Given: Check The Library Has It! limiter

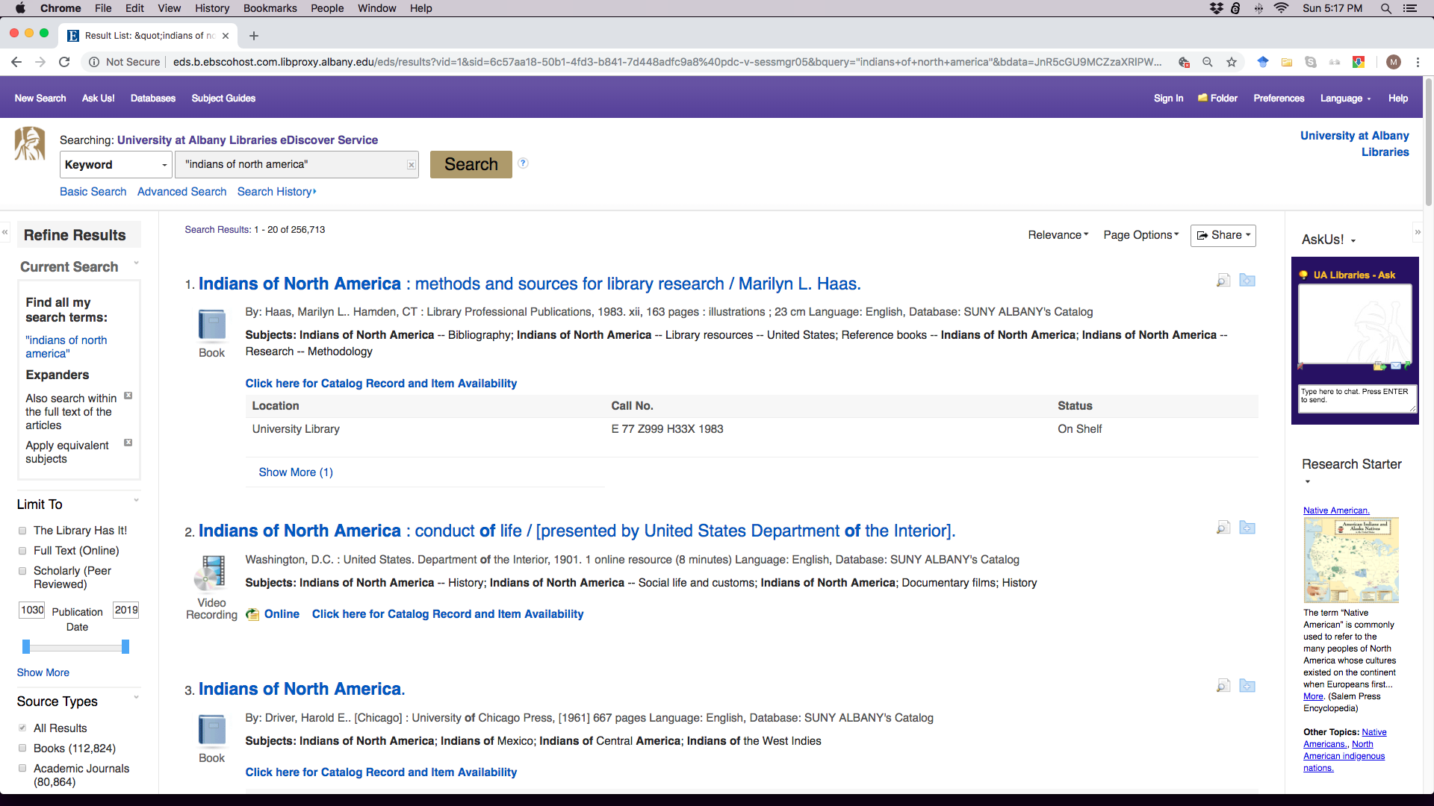Looking at the screenshot, I should pos(22,531).
